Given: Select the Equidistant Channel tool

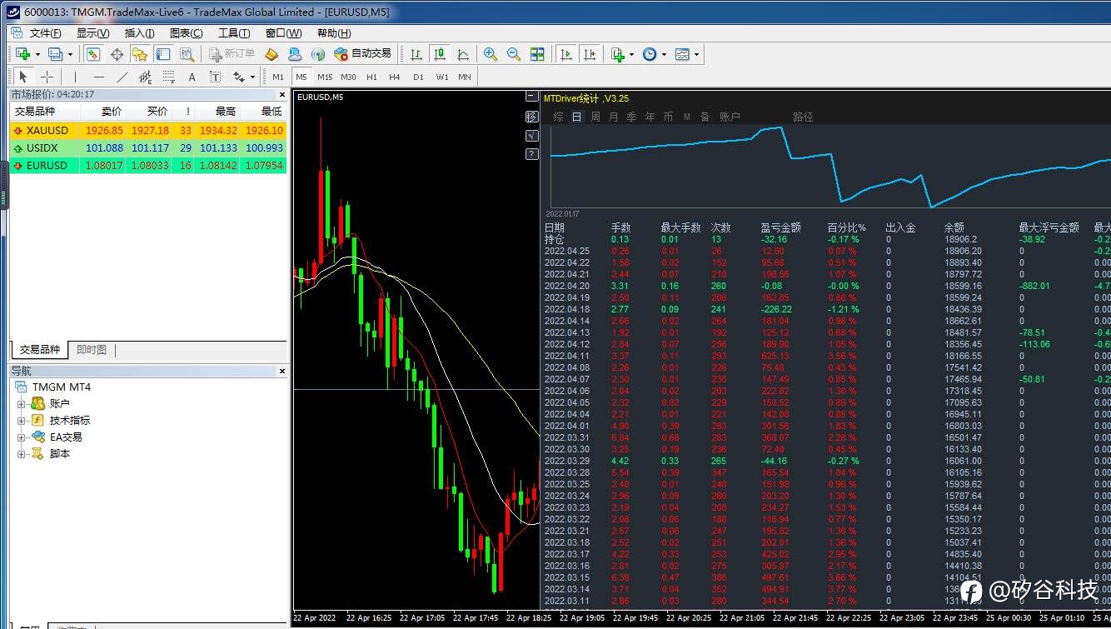Looking at the screenshot, I should click(145, 77).
